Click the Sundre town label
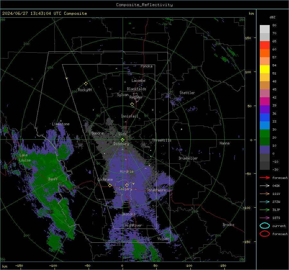The height and width of the screenshot is (270, 289). coord(97,133)
